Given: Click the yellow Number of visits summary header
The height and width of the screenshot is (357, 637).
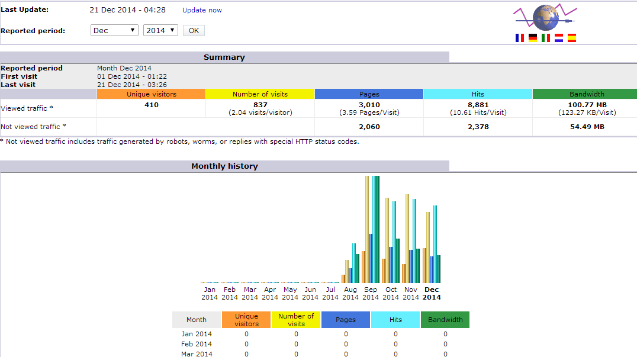Looking at the screenshot, I should pyautogui.click(x=260, y=94).
